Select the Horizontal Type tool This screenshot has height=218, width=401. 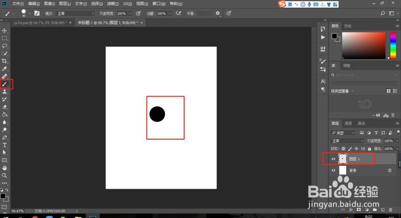(4, 145)
